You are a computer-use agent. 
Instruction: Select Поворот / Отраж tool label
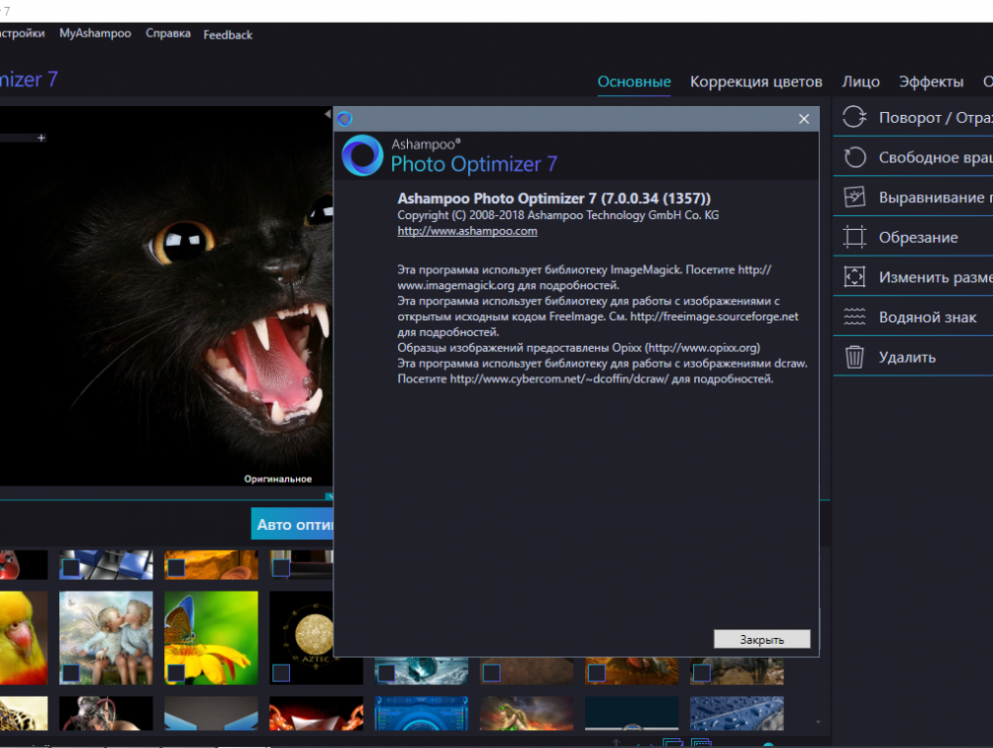(x=935, y=118)
